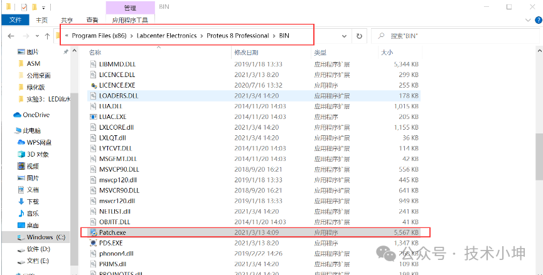Screen dimensions: 543x275
Task: Select the msvcr120.dll file name
Action: click(x=117, y=201)
